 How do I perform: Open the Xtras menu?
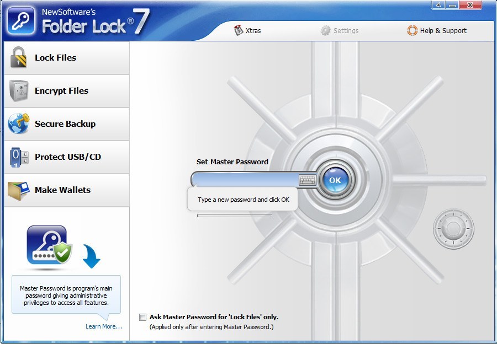[x=247, y=31]
